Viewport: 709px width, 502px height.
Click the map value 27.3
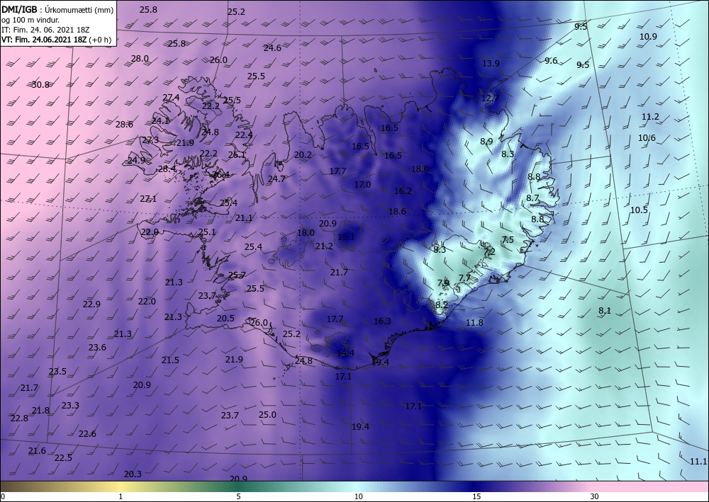coord(150,140)
